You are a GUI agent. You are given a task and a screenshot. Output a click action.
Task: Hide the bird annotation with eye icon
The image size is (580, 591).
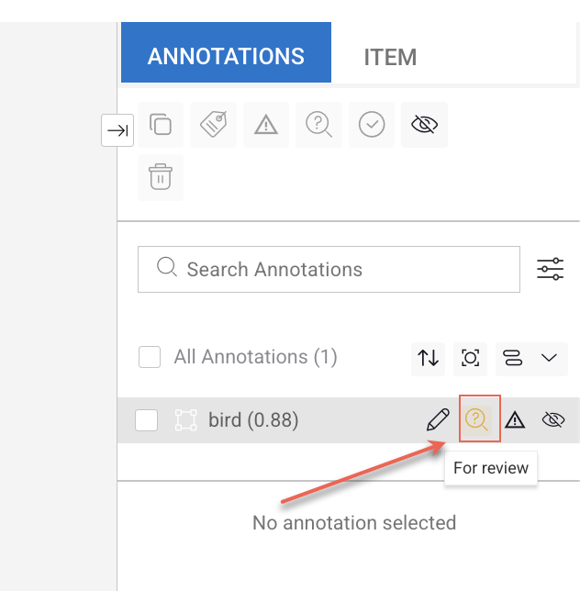pyautogui.click(x=553, y=420)
